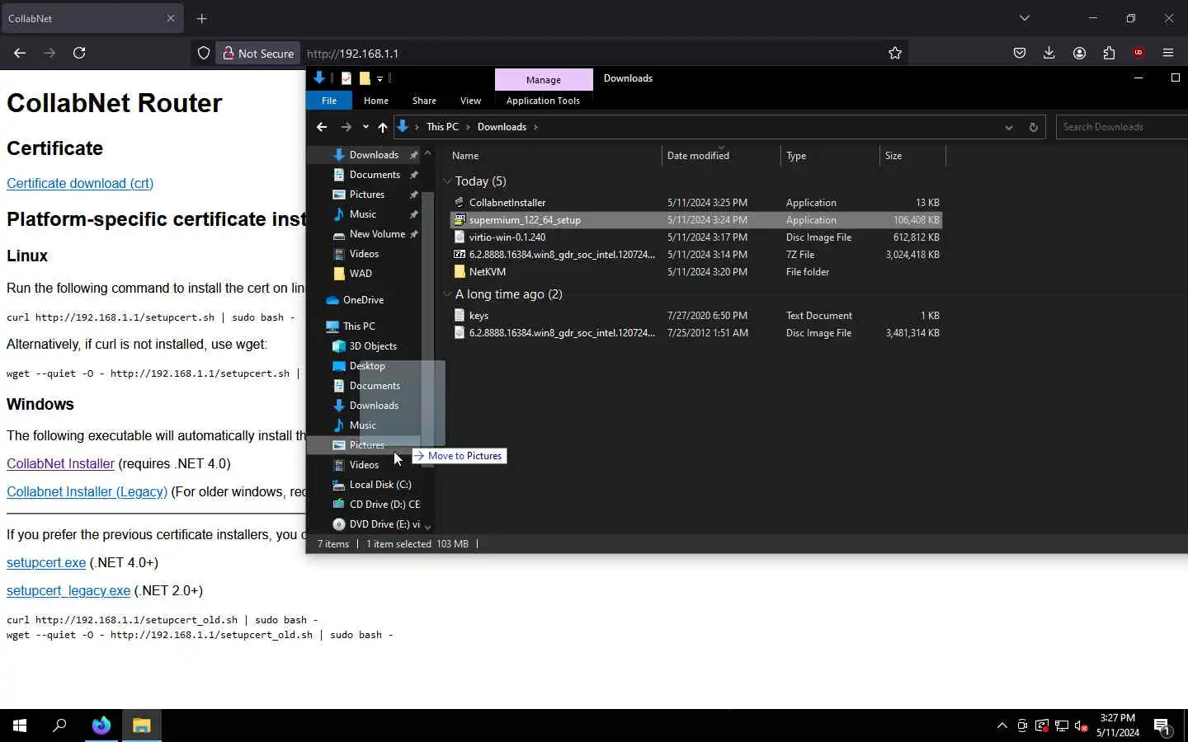Viewport: 1188px width, 742px height.
Task: Open the list all tabs dropdown
Action: (1025, 18)
